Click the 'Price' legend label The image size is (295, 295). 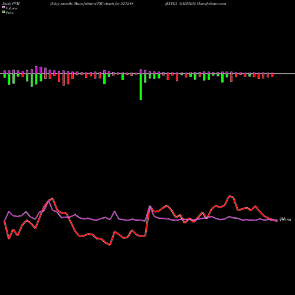9,13
